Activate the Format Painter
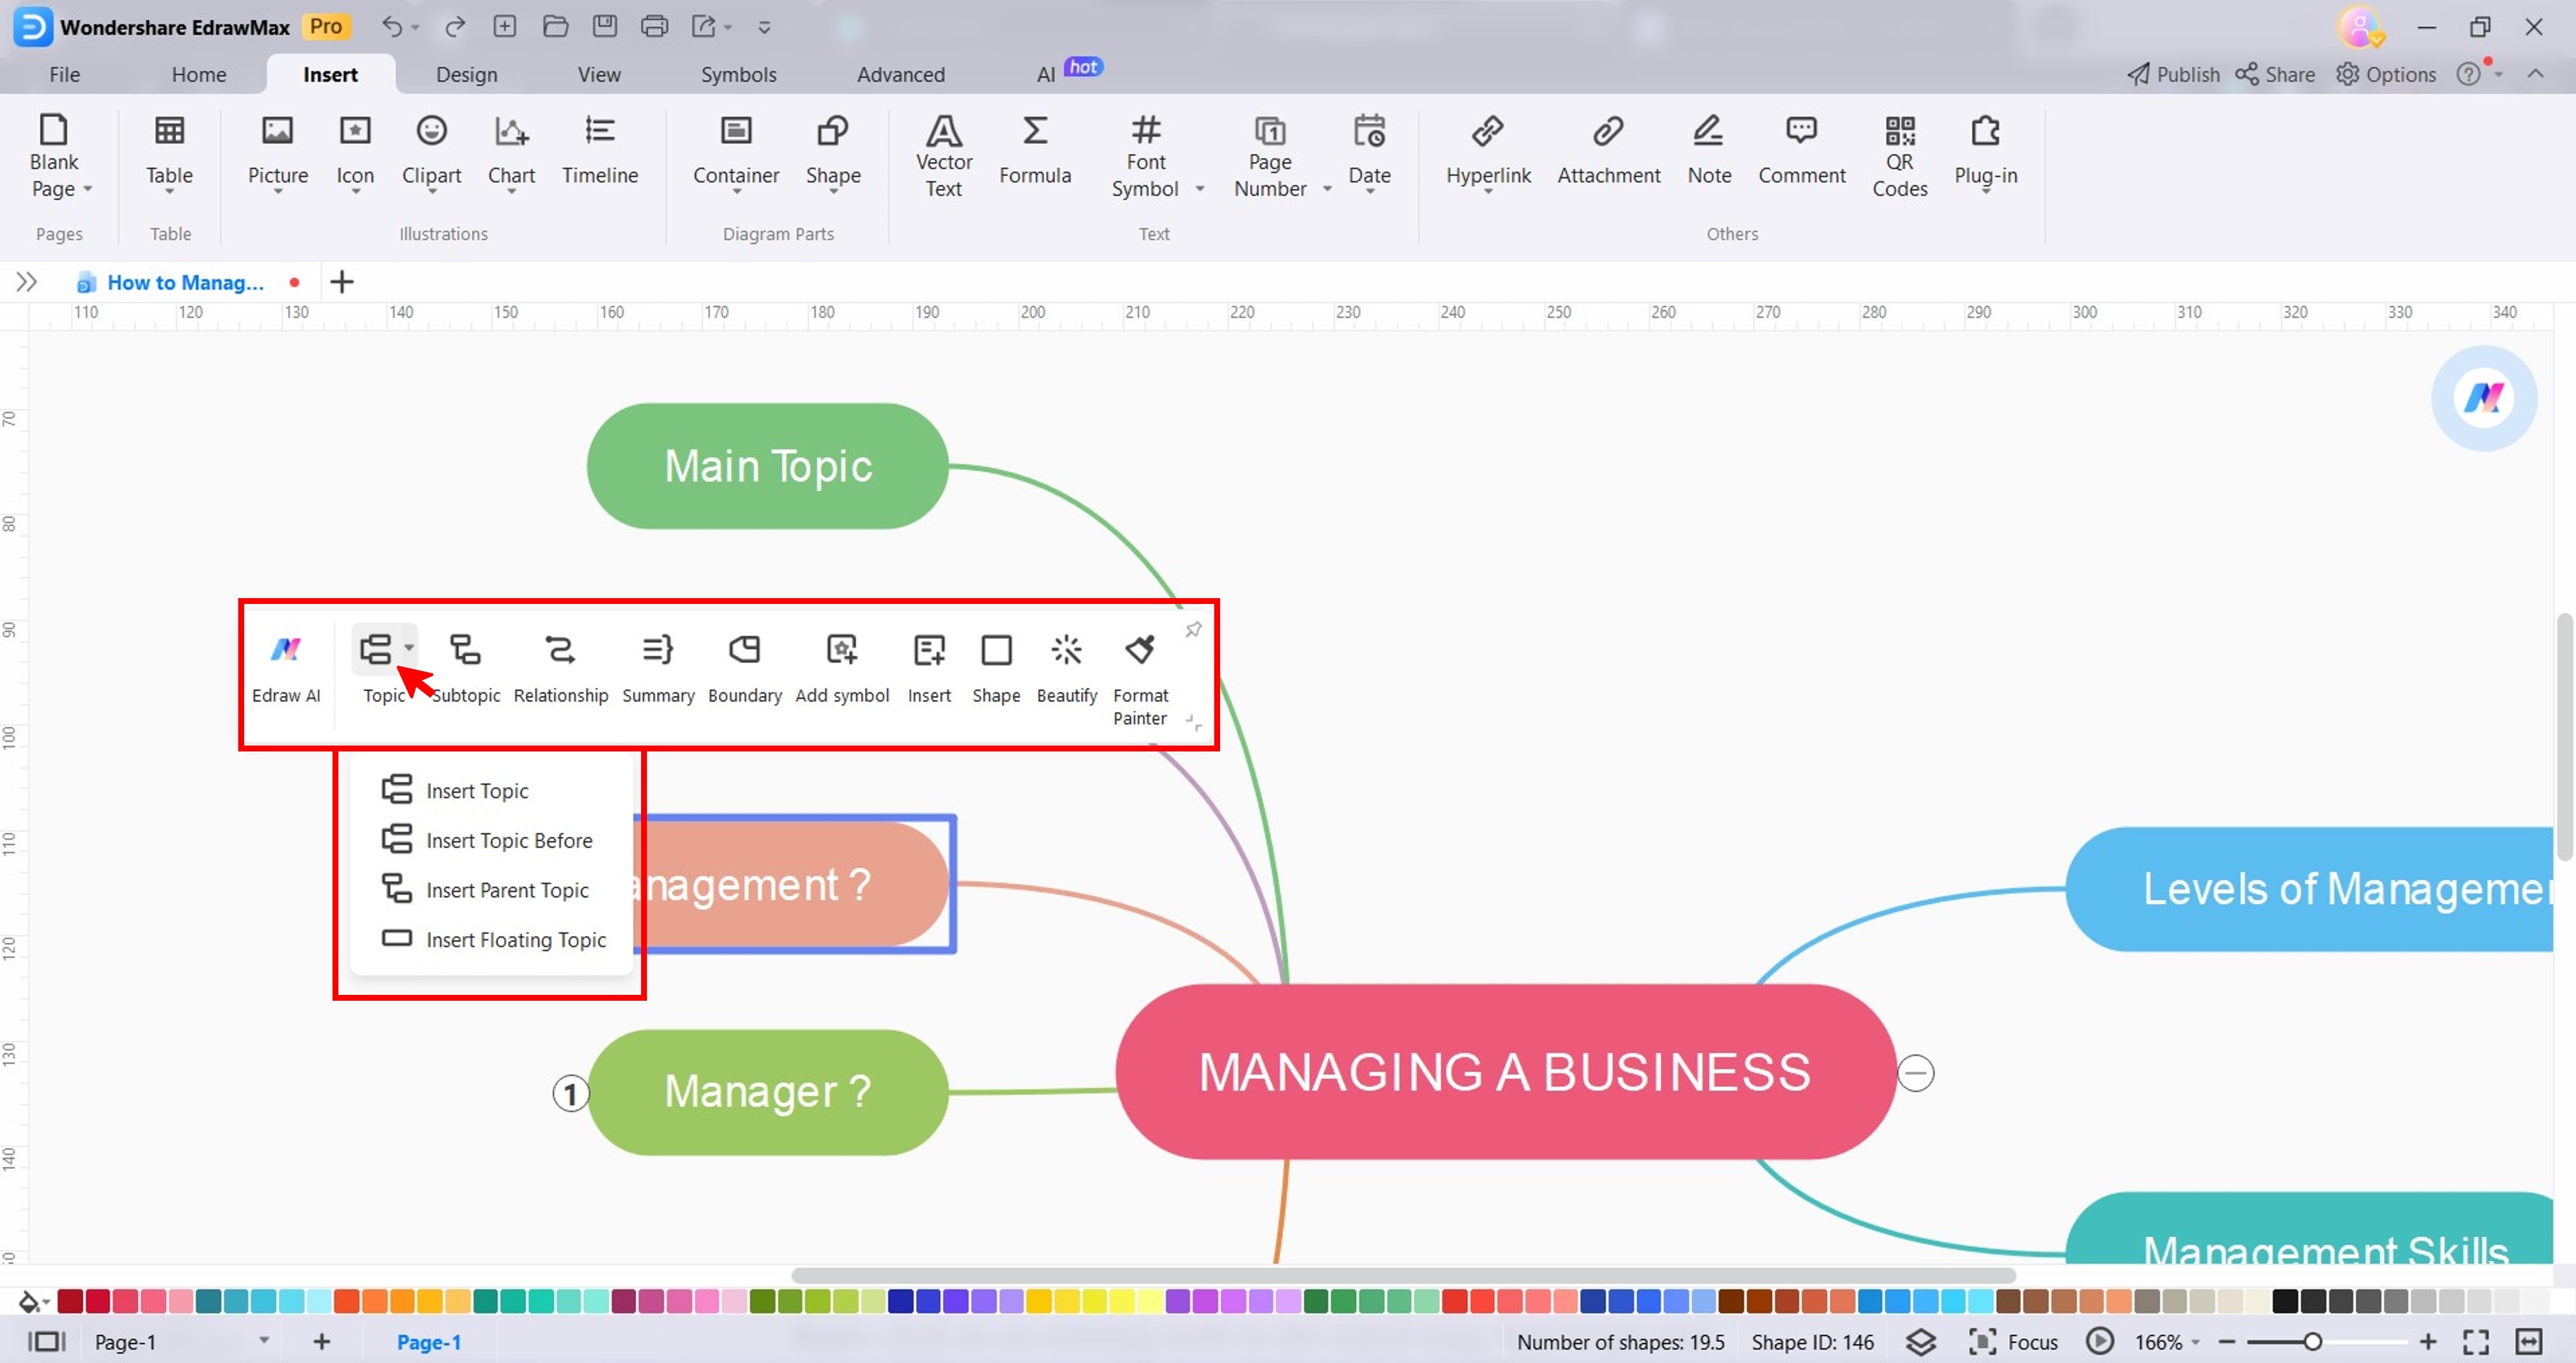Viewport: 2576px width, 1363px height. tap(1140, 679)
